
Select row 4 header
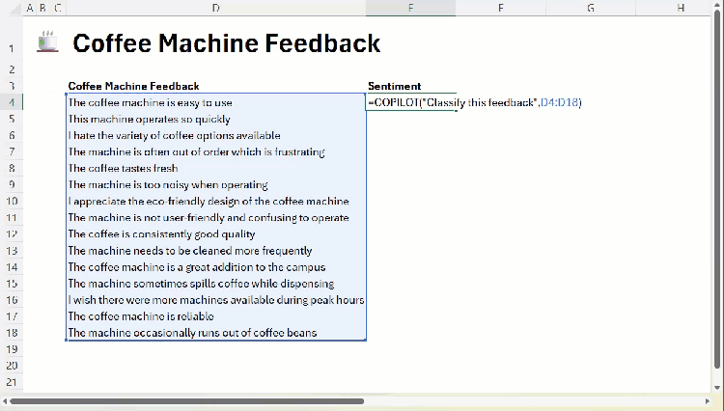(11, 102)
